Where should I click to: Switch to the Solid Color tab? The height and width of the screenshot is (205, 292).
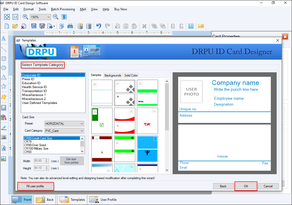[x=131, y=75]
